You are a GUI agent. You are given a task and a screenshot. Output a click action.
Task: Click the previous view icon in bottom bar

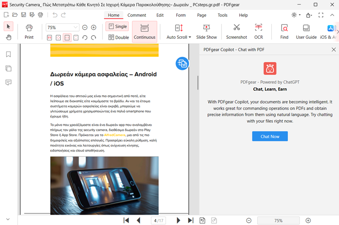[202, 220]
